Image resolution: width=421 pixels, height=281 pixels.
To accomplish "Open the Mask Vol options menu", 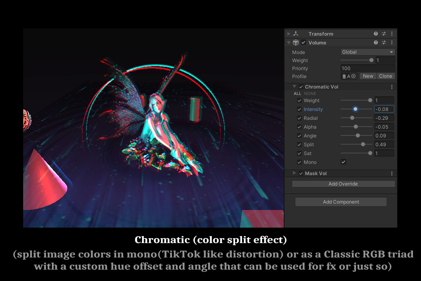I will (392, 173).
